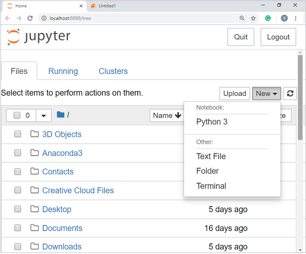Screen dimensions: 306x254
Task: Open the Chrome three-dot menu
Action: pyautogui.click(x=295, y=18)
